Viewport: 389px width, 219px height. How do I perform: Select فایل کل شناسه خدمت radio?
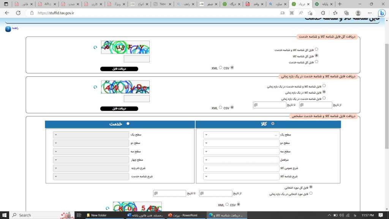click(x=316, y=62)
